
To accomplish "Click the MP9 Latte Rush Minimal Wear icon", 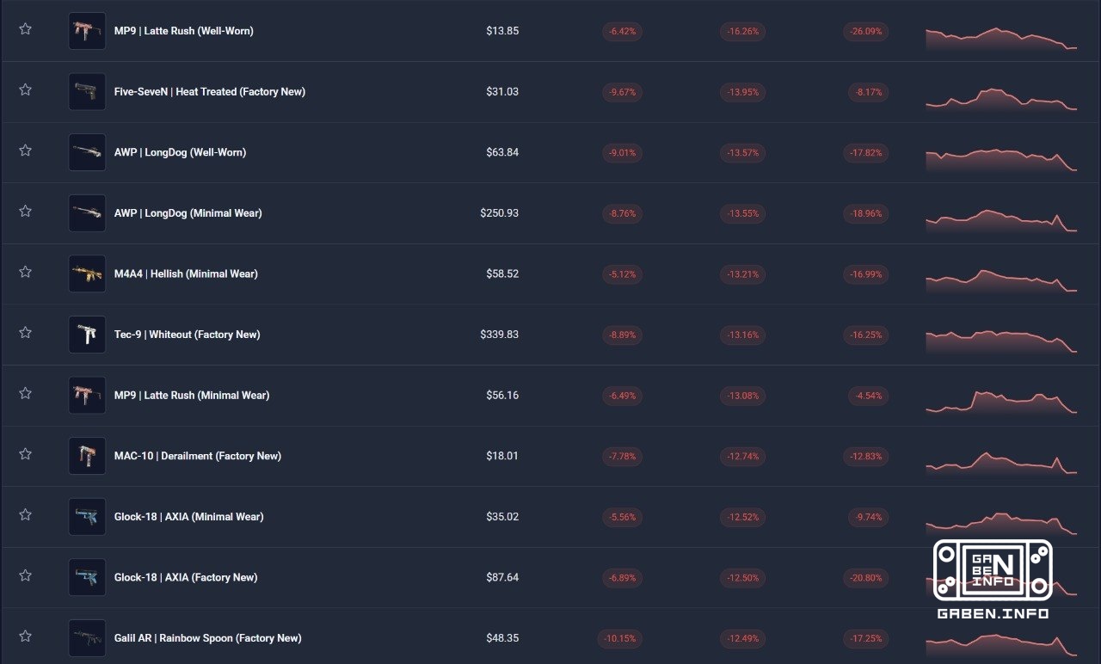I will [87, 395].
